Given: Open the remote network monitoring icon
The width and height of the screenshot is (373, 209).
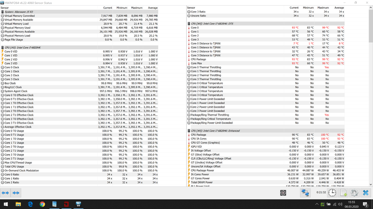Looking at the screenshot, I should pos(305,193).
